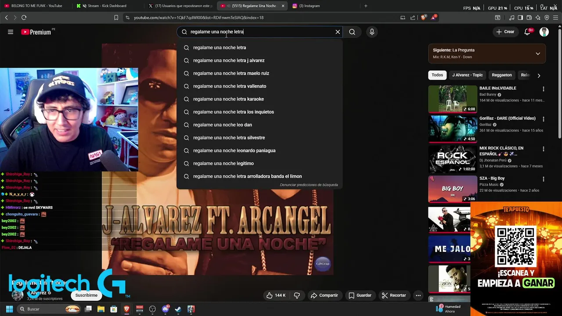The height and width of the screenshot is (316, 562).
Task: Go to YouTube Premium home logo
Action: coord(36,32)
